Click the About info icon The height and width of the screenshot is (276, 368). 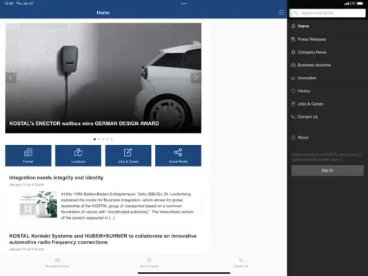pyautogui.click(x=293, y=137)
